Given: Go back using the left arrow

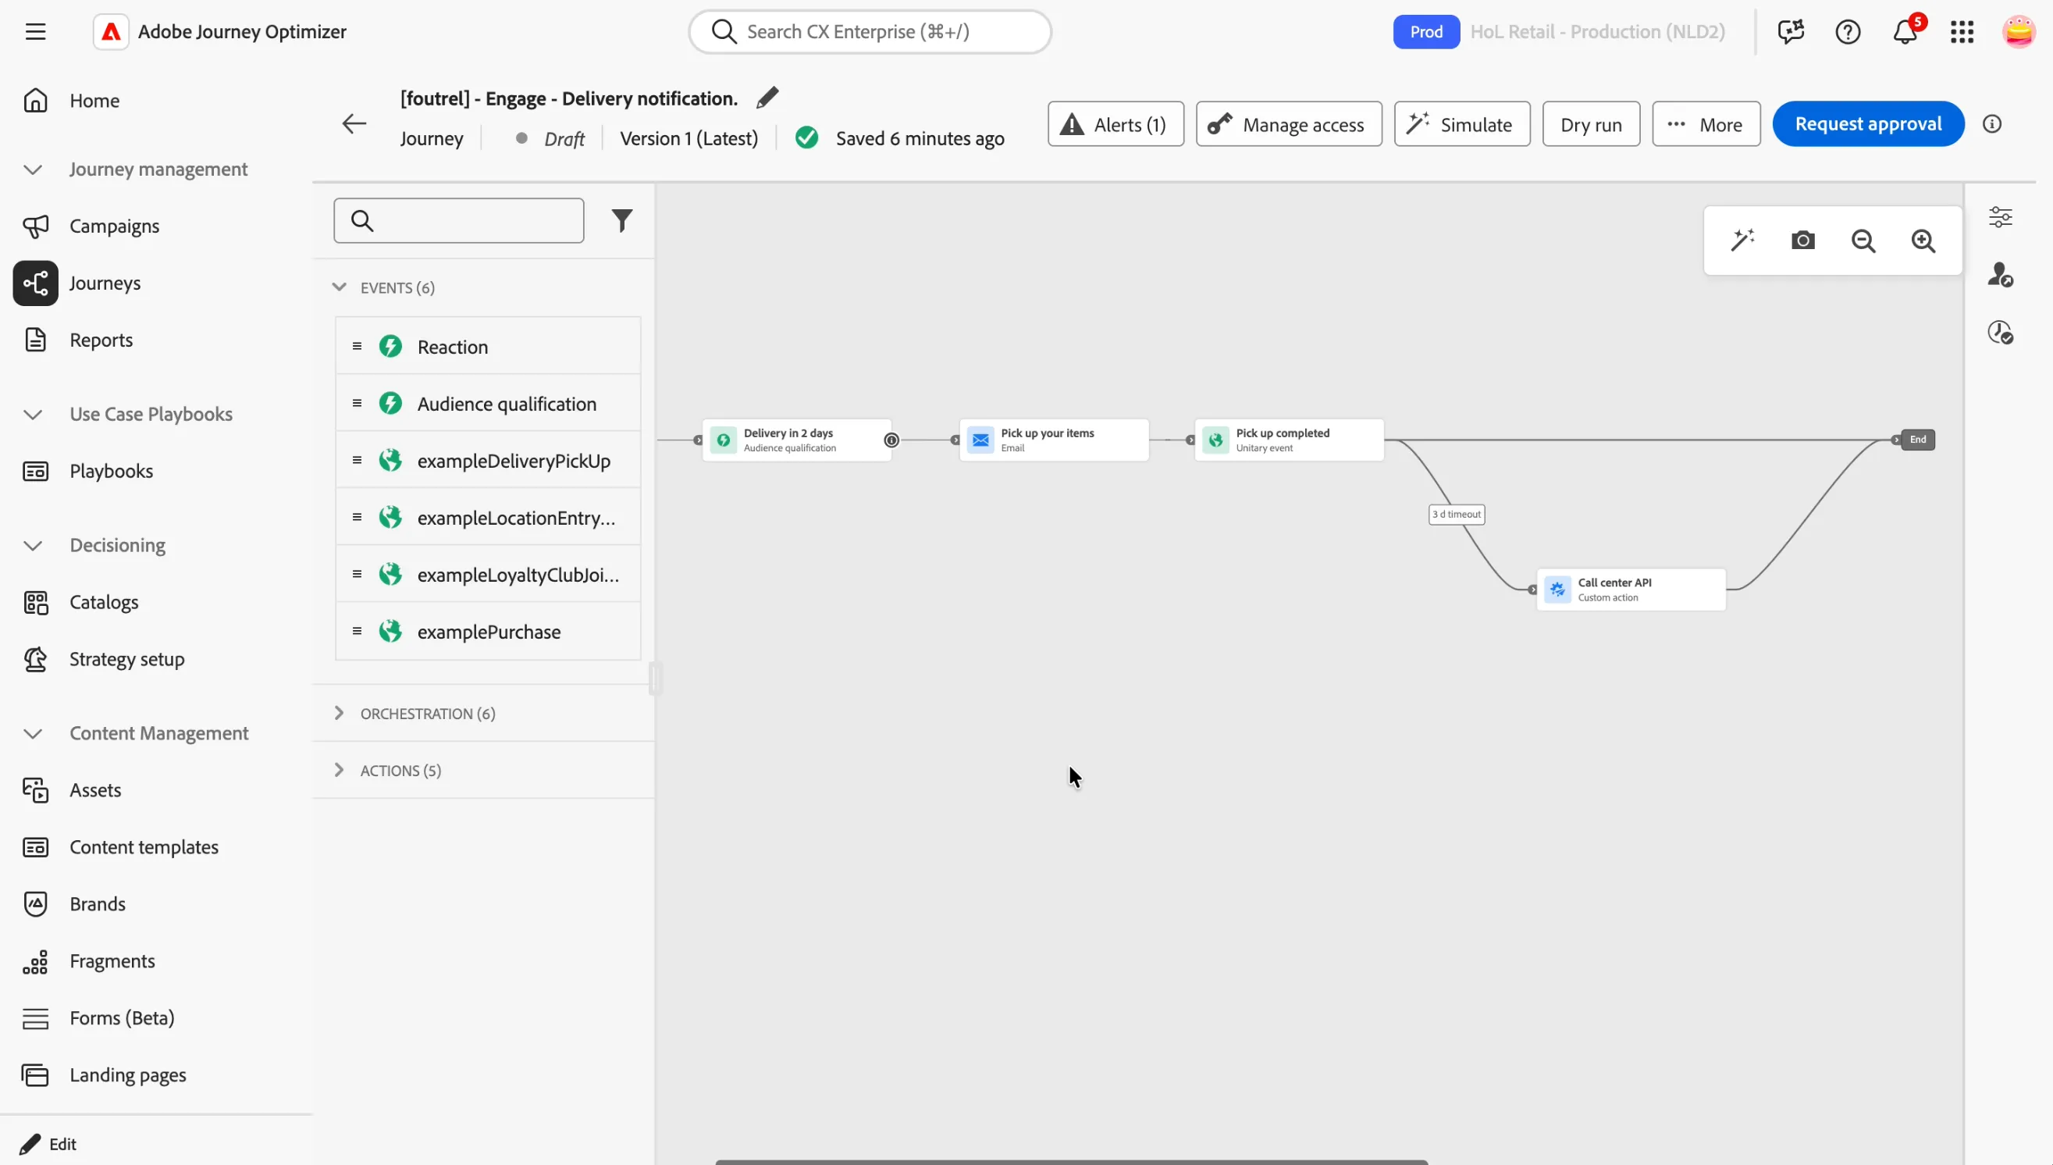Looking at the screenshot, I should point(354,124).
